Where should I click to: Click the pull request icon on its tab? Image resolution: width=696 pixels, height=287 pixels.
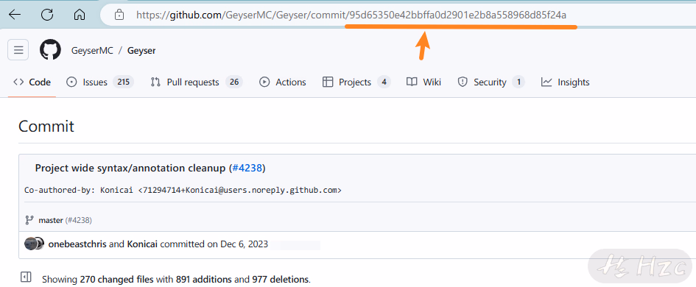[x=155, y=82]
